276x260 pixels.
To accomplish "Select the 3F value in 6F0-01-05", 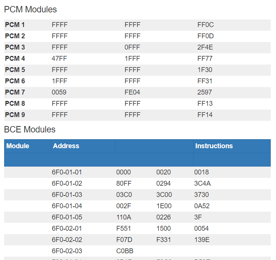I will pos(198,217).
